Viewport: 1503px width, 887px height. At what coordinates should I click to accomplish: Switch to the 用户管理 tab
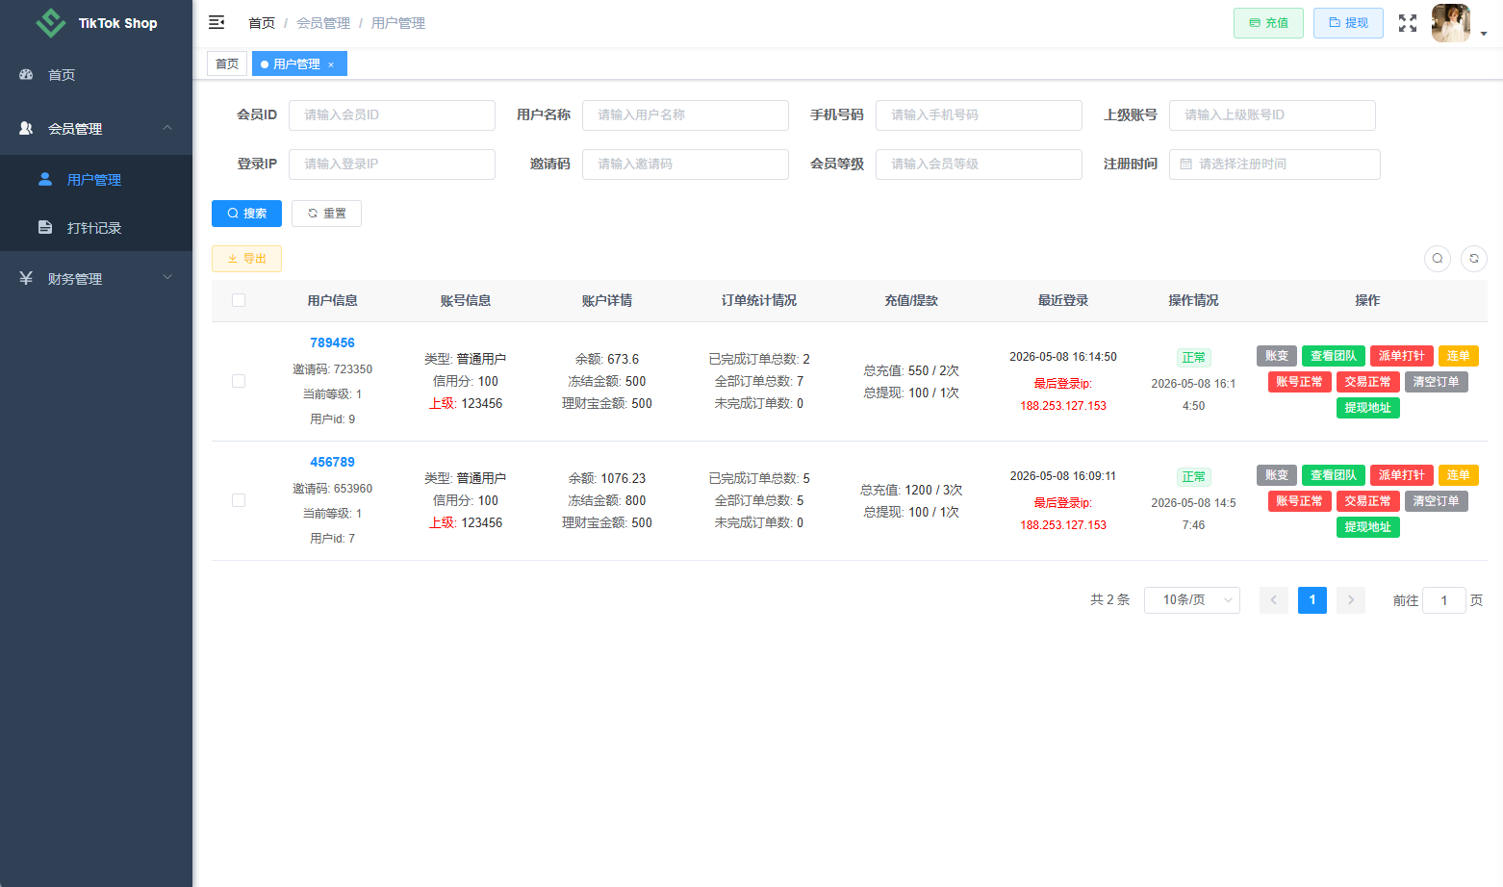pyautogui.click(x=299, y=64)
